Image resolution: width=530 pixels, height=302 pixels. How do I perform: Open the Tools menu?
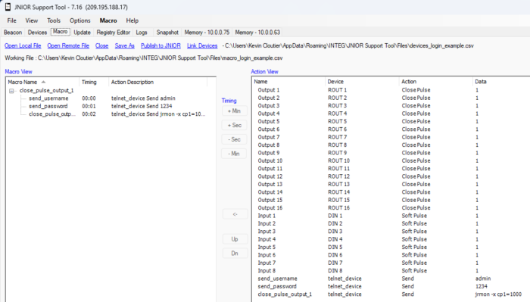click(54, 20)
